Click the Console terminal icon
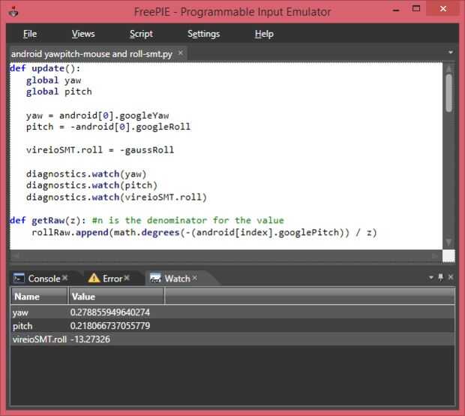The image size is (465, 416). (x=19, y=278)
